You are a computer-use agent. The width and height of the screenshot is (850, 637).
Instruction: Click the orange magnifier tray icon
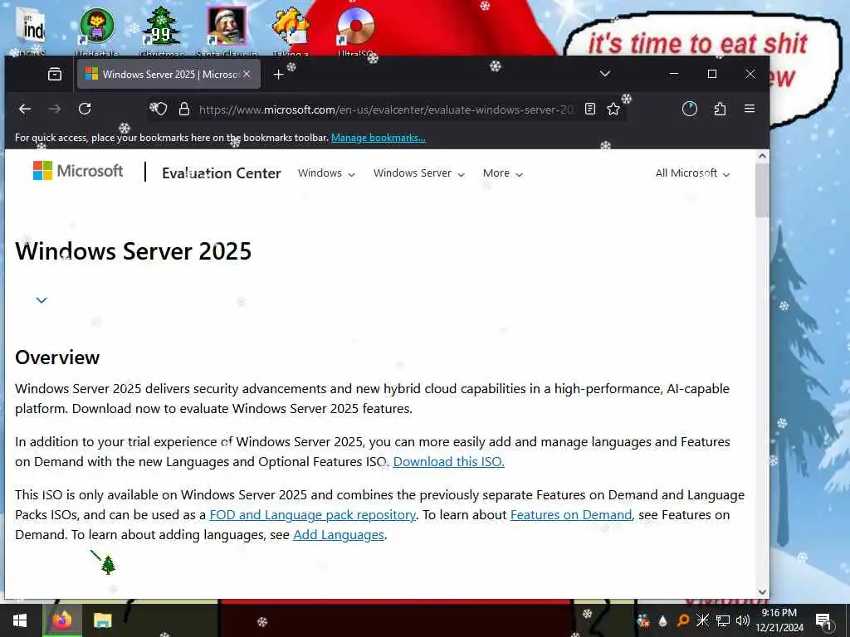tap(683, 620)
